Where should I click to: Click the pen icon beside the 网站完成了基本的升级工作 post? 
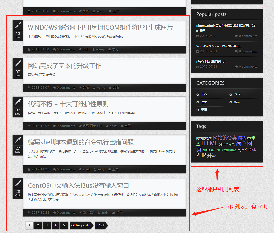click(x=18, y=63)
